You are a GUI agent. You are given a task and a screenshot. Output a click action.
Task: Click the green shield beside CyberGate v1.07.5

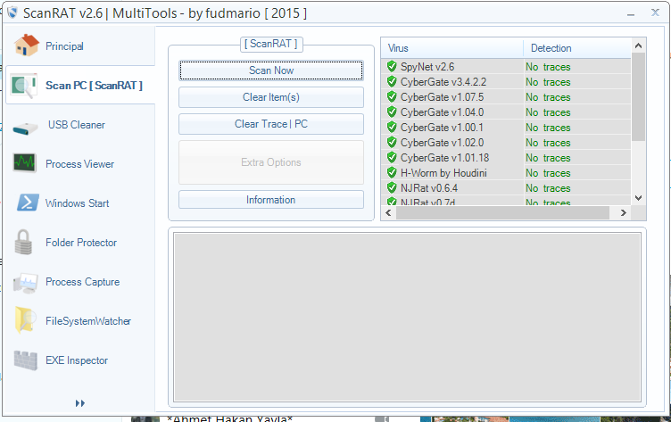(x=392, y=96)
